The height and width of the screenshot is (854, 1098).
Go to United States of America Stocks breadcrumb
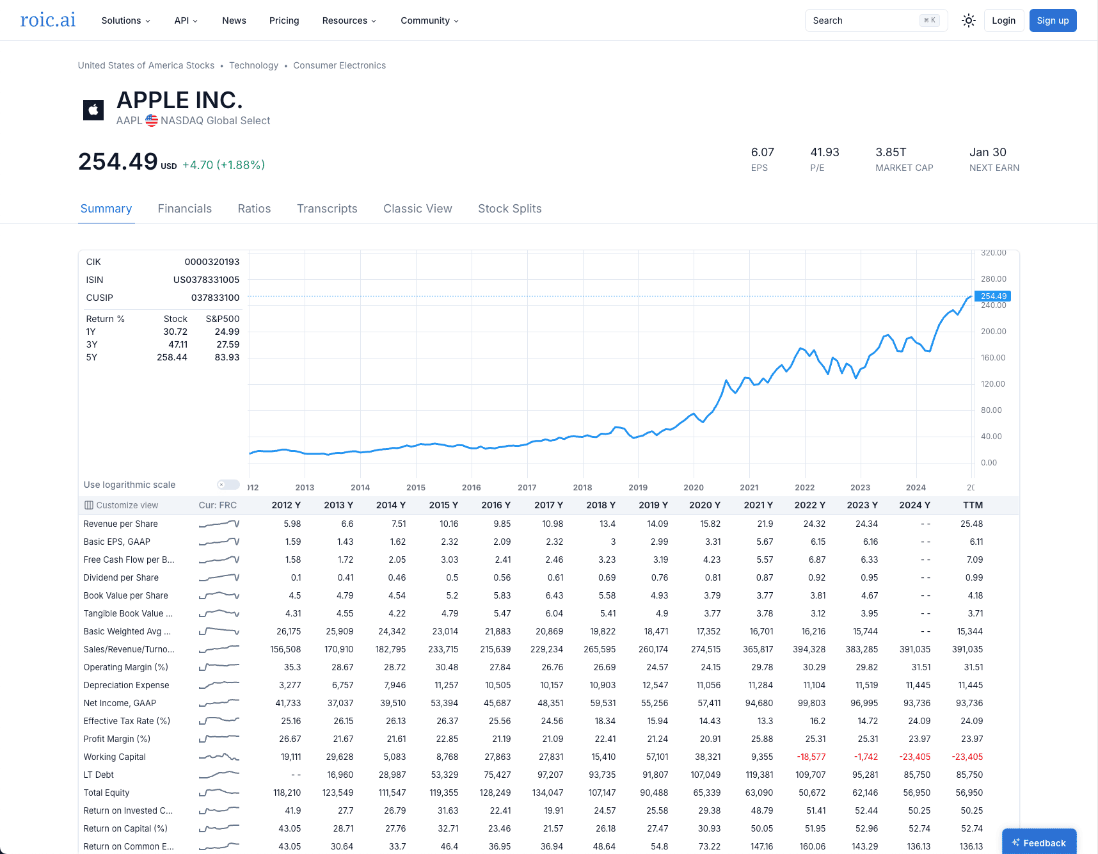[147, 65]
